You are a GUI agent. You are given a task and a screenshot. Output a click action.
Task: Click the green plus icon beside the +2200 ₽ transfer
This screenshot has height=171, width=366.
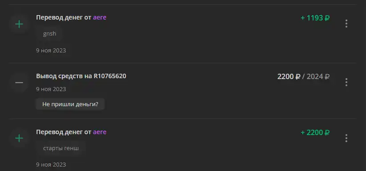coord(19,139)
